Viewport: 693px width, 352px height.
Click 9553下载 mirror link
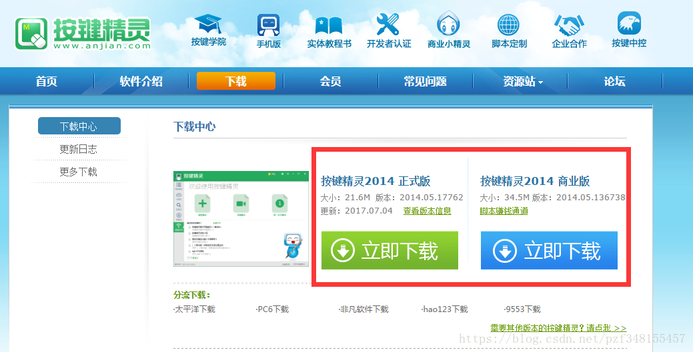(522, 309)
